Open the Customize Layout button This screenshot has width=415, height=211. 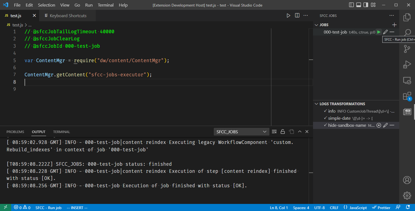point(373,5)
